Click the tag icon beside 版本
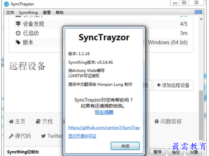Image resolution: width=209 pixels, height=156 pixels. (18, 42)
